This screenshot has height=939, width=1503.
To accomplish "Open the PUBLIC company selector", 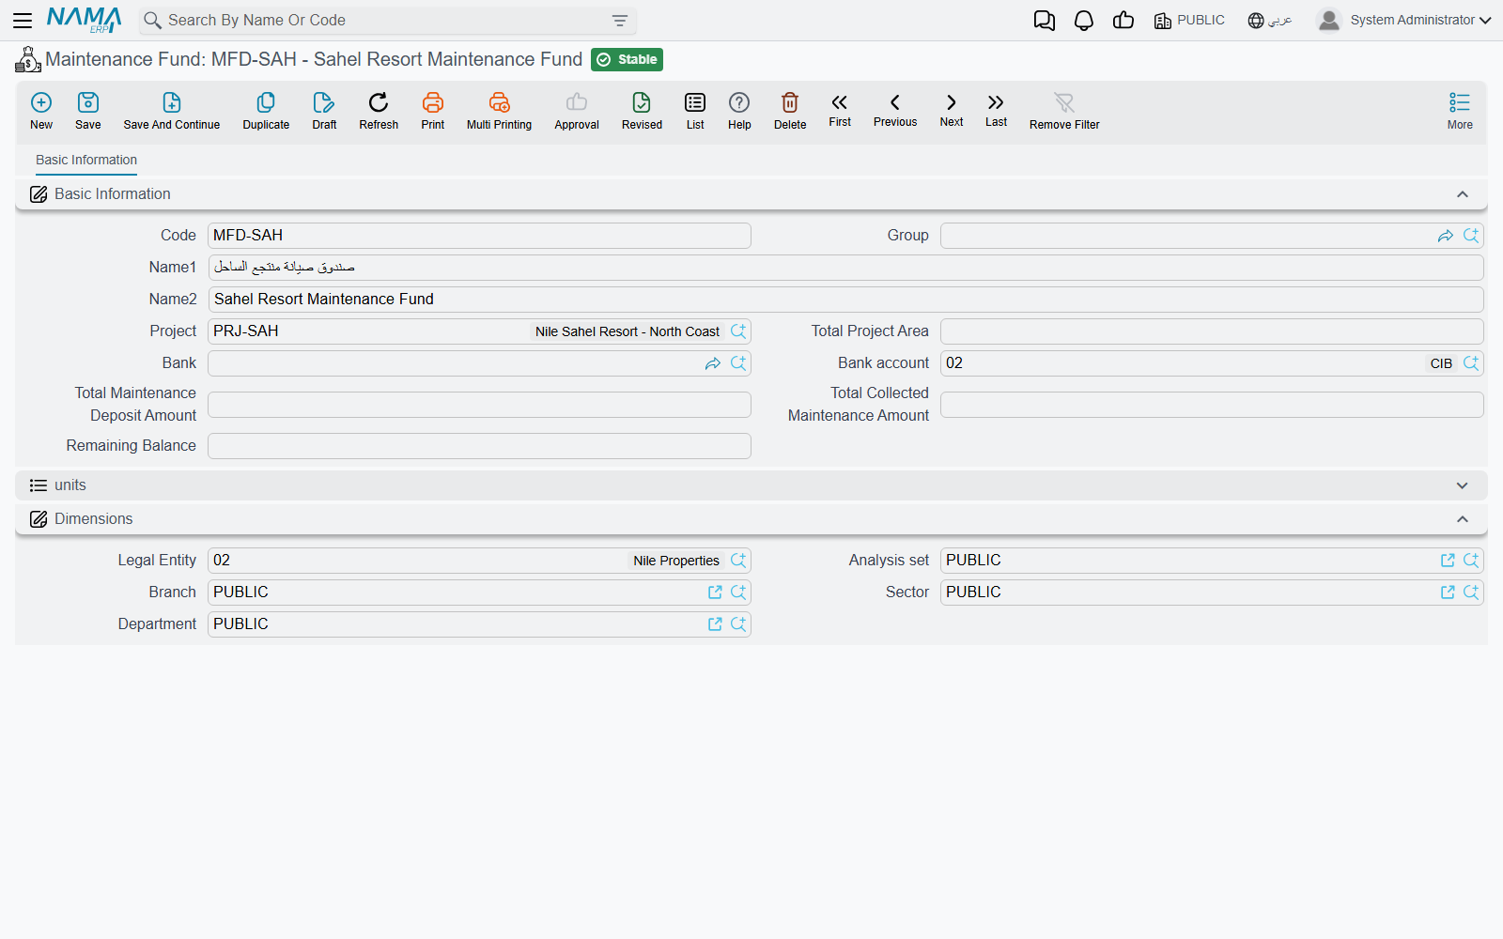I will (1189, 20).
